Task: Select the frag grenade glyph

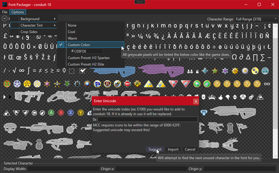Action: point(39,144)
